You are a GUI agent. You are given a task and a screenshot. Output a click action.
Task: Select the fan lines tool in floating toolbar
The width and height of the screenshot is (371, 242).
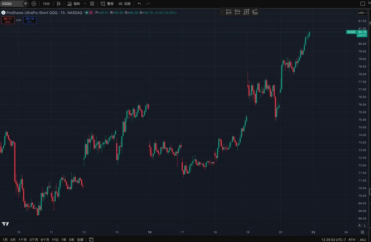click(x=255, y=12)
